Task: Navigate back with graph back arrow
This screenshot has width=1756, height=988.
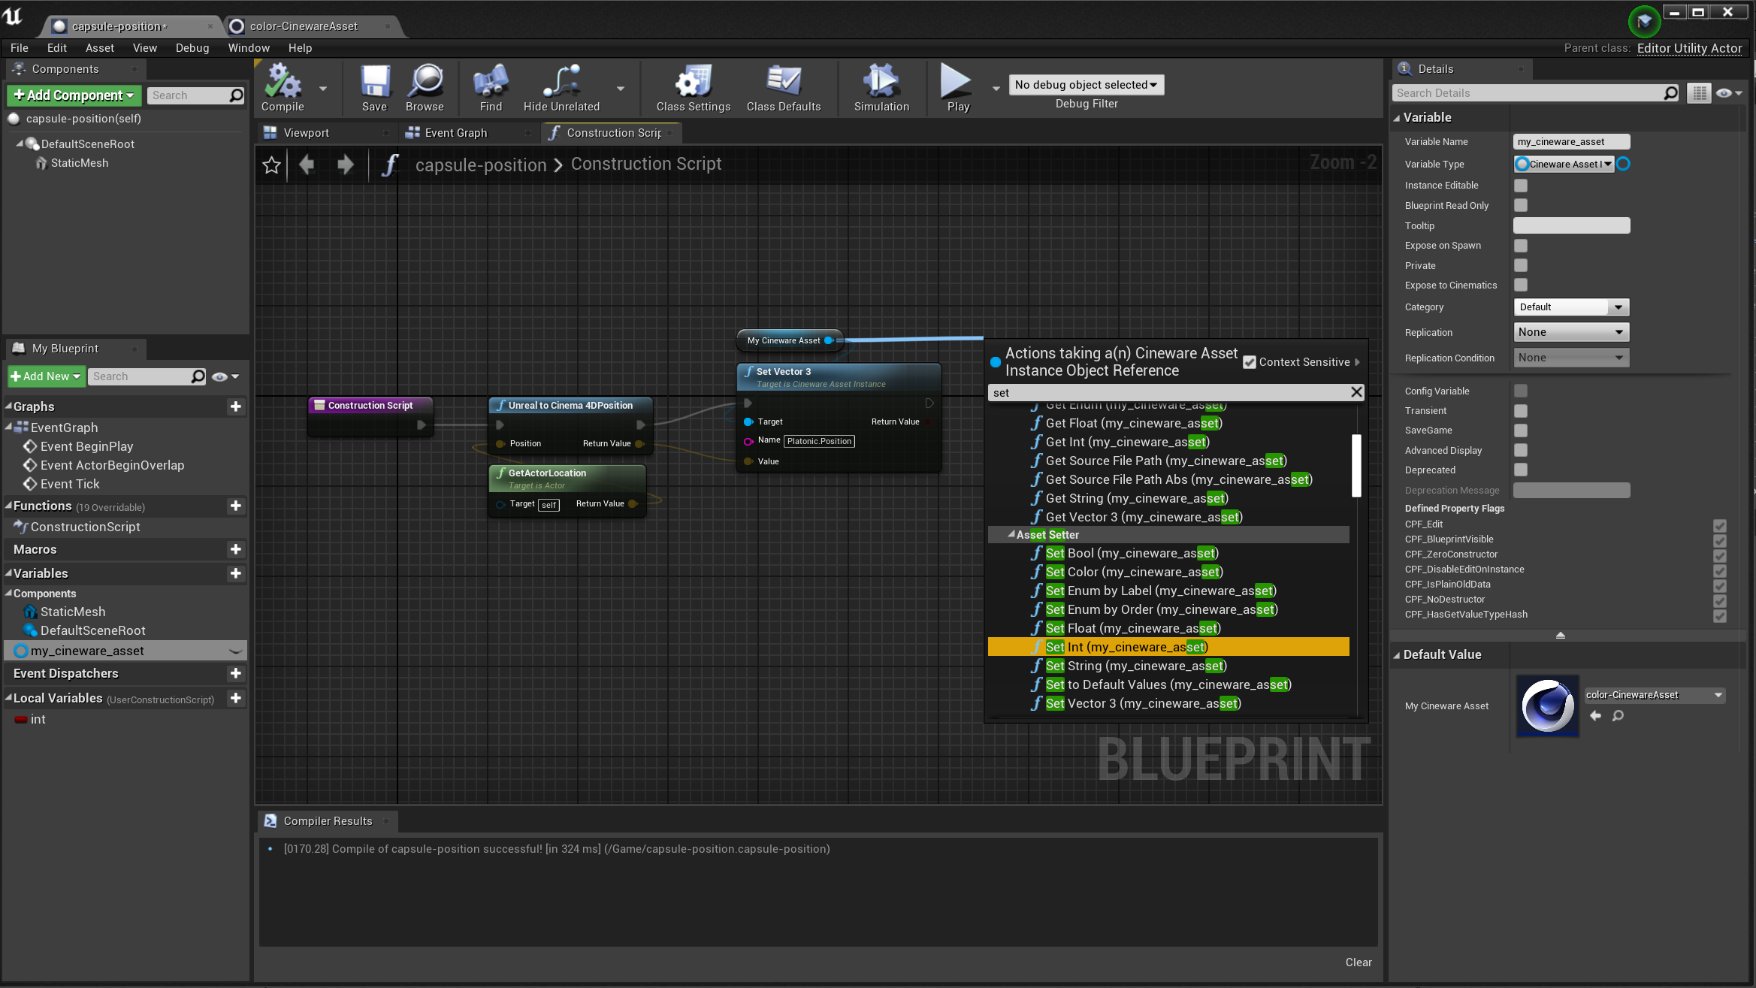Action: [x=307, y=165]
